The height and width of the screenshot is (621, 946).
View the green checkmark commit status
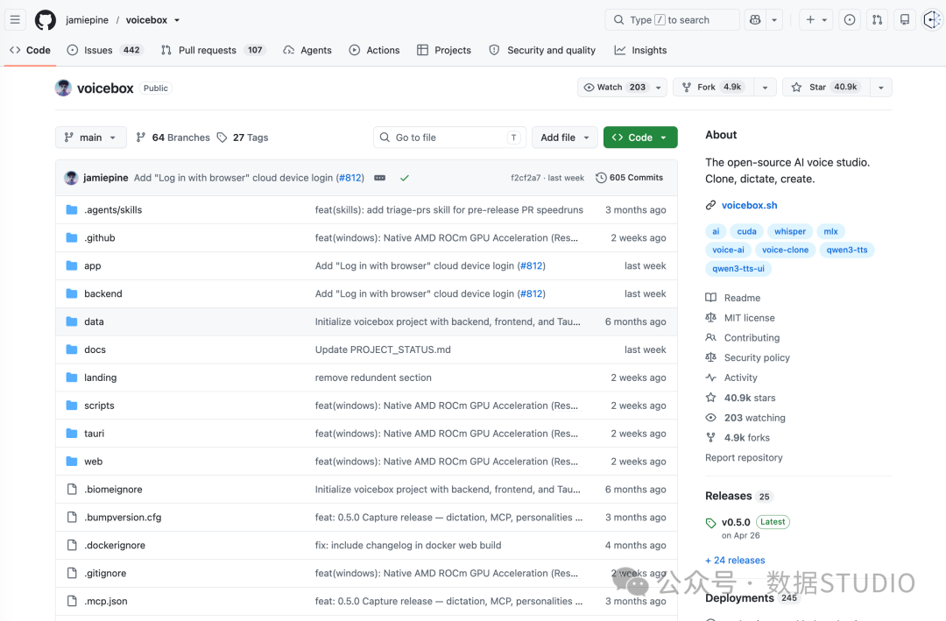[404, 178]
